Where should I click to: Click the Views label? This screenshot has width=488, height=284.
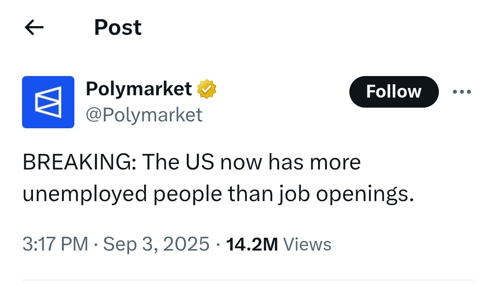tap(307, 244)
